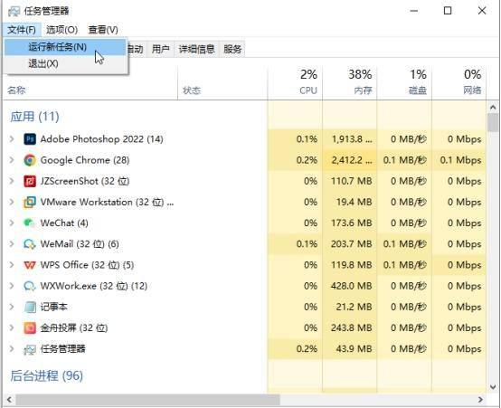501x408 pixels.
Task: Click the horizontal scrollbar left arrow
Action: pos(9,400)
